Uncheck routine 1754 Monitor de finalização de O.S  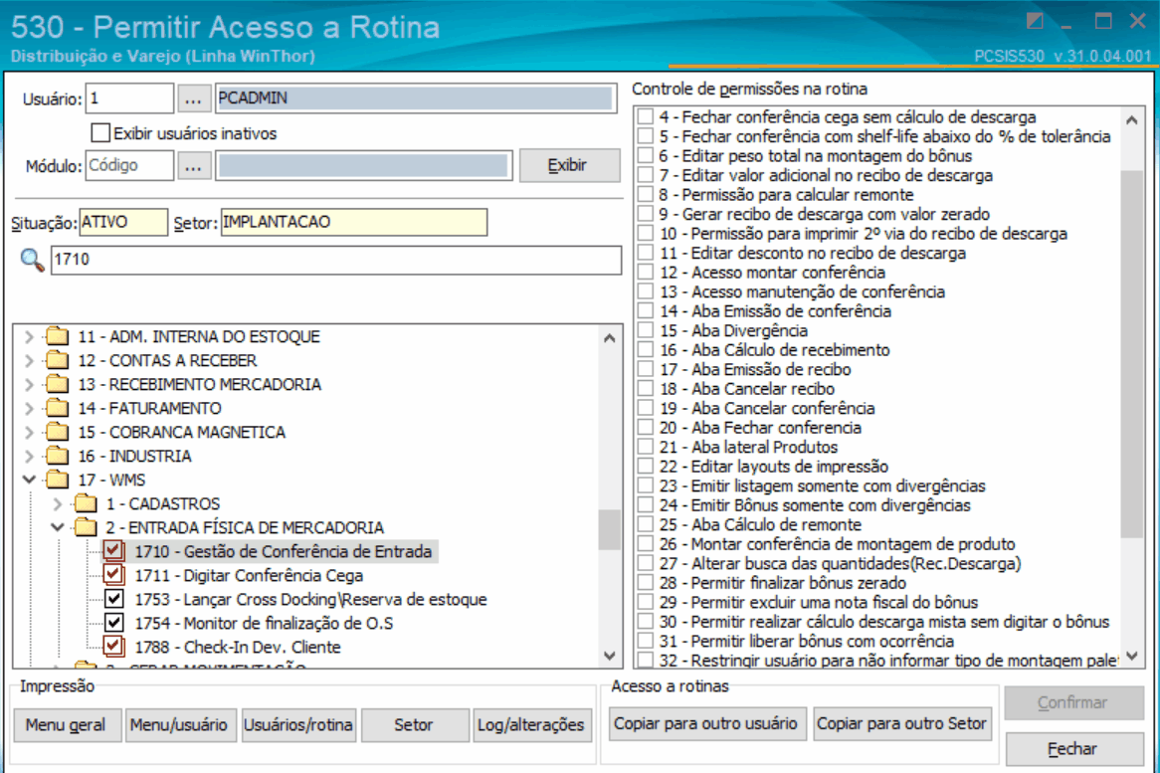click(113, 623)
